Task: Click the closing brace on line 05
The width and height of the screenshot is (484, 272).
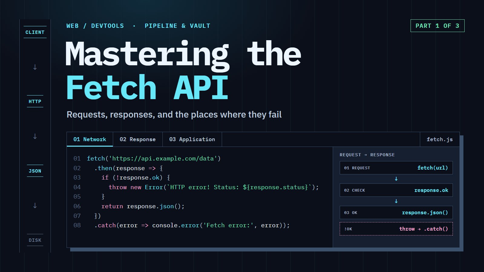Action: (x=103, y=196)
